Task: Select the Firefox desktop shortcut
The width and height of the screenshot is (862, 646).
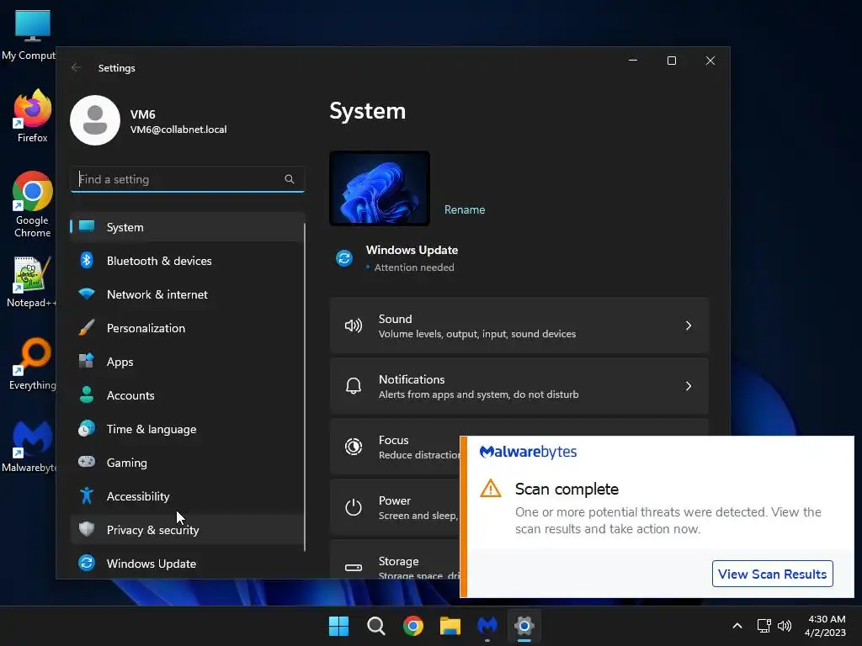Action: pyautogui.click(x=33, y=116)
